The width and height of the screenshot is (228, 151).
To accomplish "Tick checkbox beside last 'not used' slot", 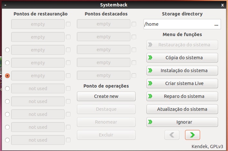I will [68, 140].
